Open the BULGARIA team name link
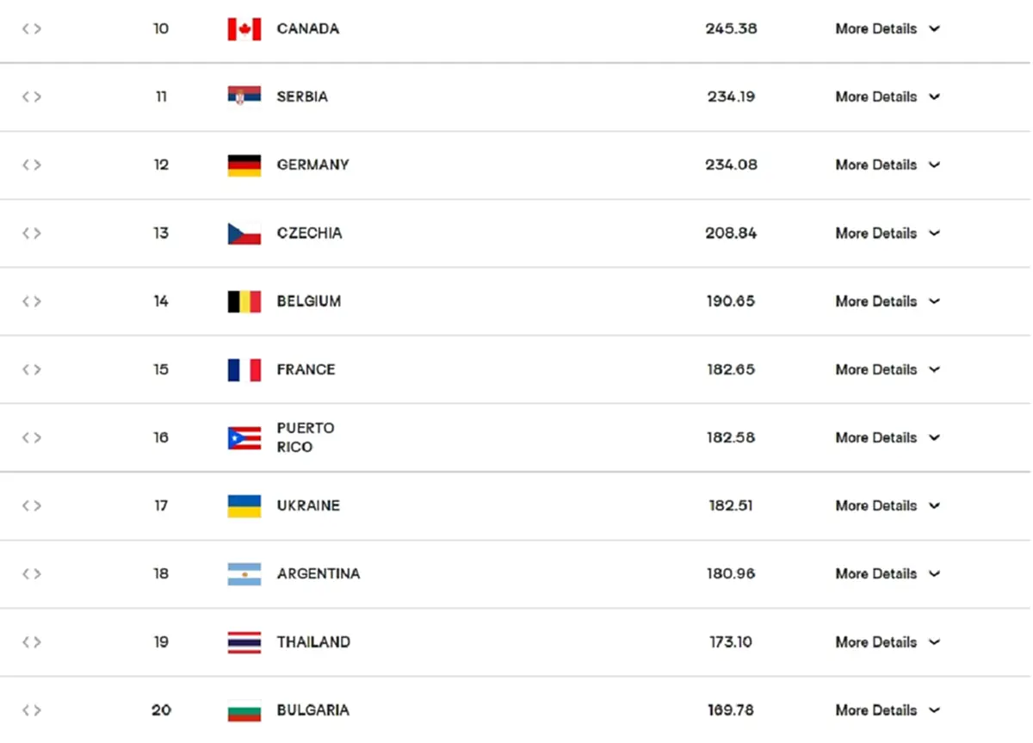Screen dimensions: 1033x743 click(x=313, y=710)
